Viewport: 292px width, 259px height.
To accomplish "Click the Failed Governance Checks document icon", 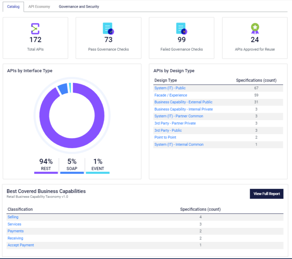I will click(182, 28).
